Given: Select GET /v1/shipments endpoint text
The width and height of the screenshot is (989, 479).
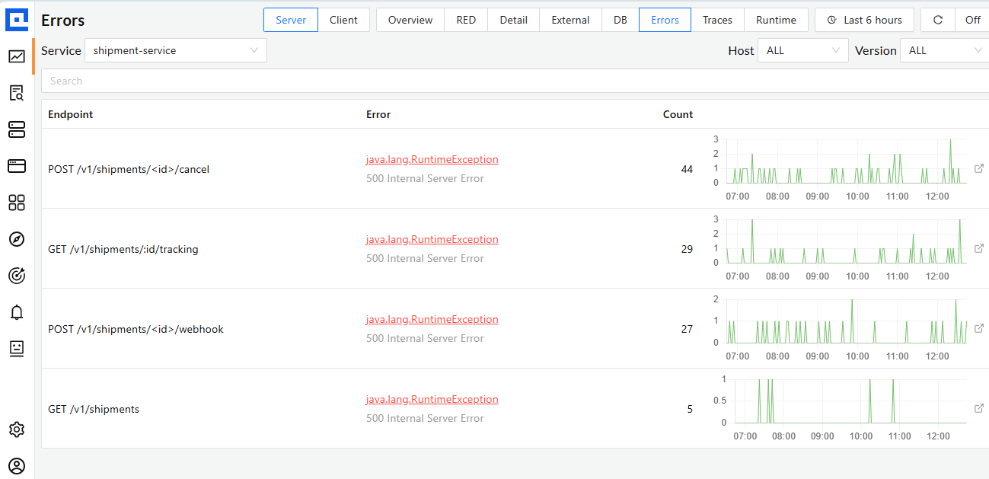Looking at the screenshot, I should pos(94,409).
